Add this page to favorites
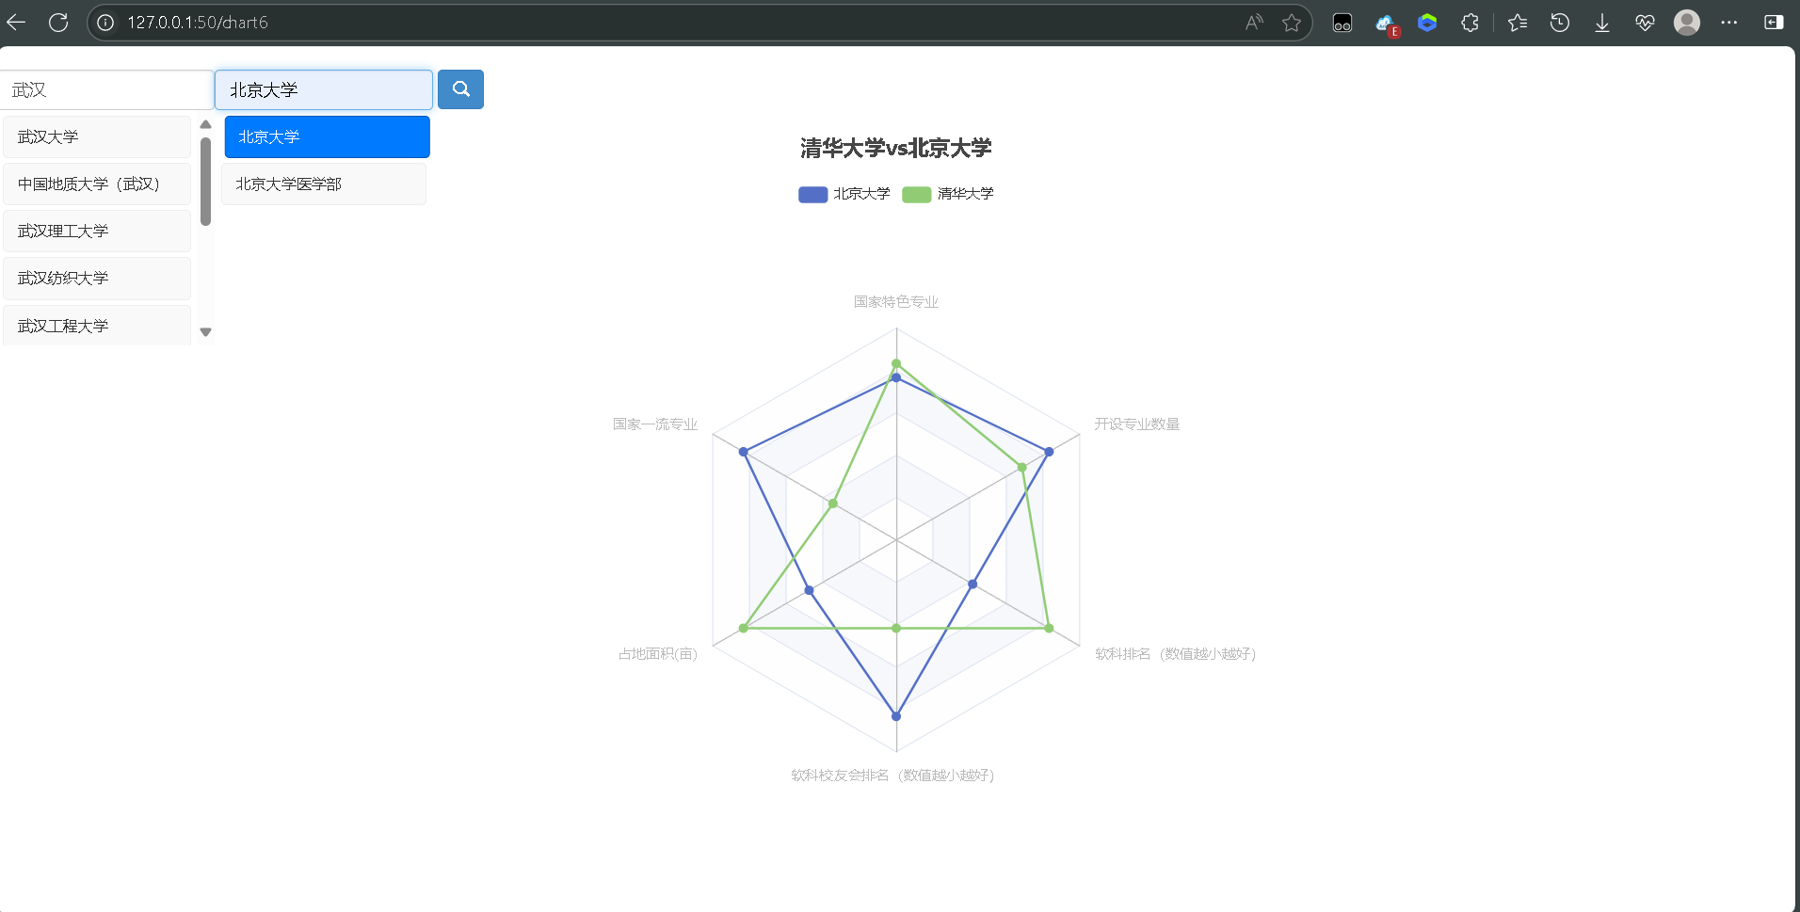The image size is (1800, 912). coord(1292,23)
